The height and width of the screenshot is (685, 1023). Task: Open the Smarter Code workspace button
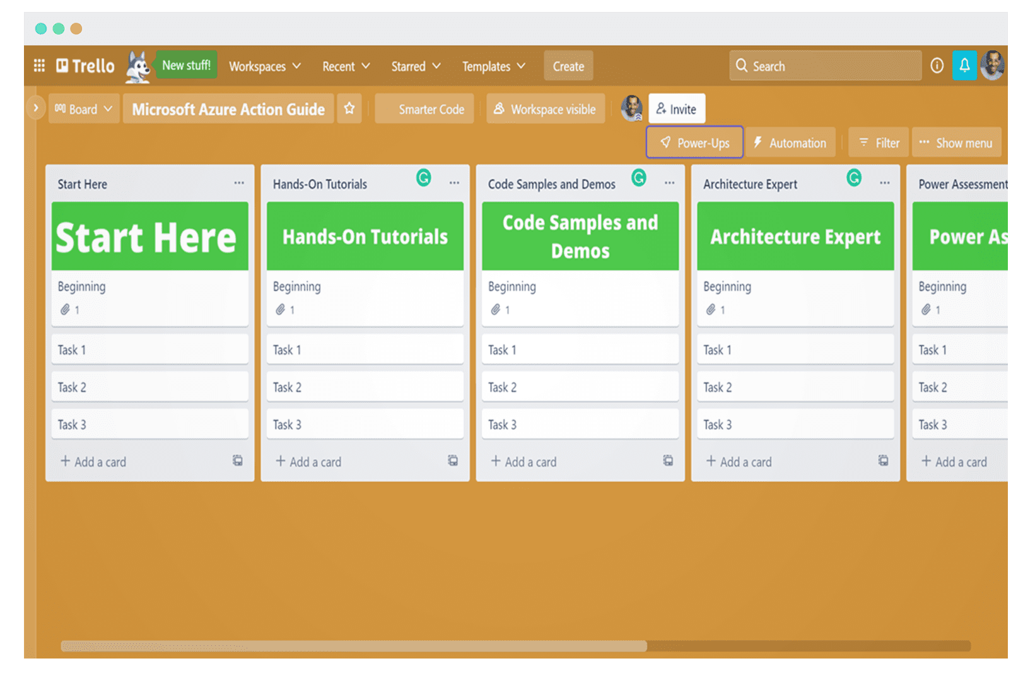(x=424, y=109)
